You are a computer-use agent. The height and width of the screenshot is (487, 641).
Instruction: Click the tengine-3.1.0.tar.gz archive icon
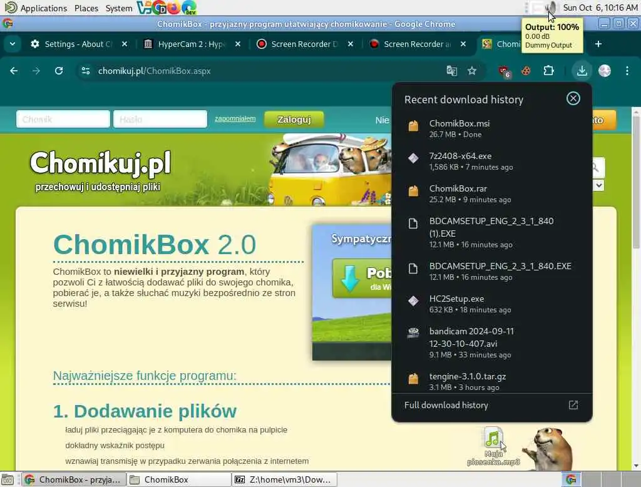tap(413, 379)
